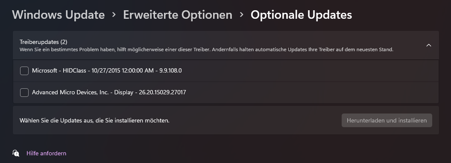Viewport: 451px width, 163px height.
Task: Click the 'Wählen Sie die Updates aus' message
Action: click(95, 120)
